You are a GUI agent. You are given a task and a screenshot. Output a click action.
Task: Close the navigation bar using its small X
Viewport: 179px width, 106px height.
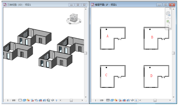(x=170, y=9)
